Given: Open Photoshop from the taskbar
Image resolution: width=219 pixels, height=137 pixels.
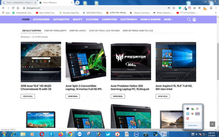Looking at the screenshot, I should (x=155, y=134).
